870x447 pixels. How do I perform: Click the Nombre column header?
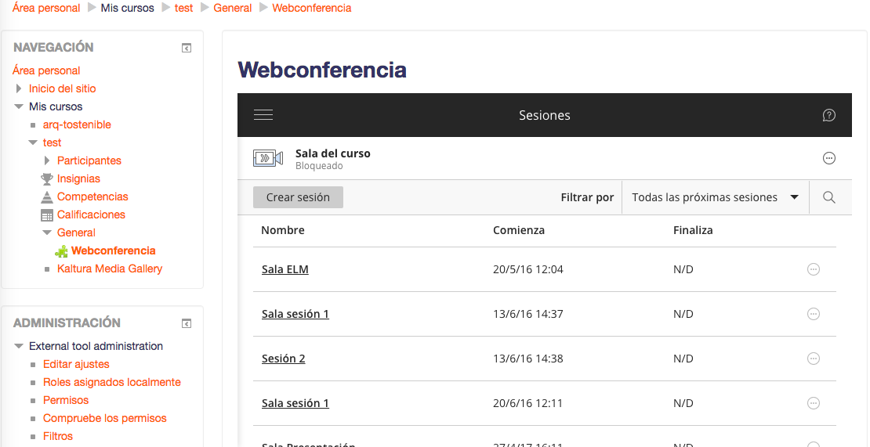[x=282, y=230]
